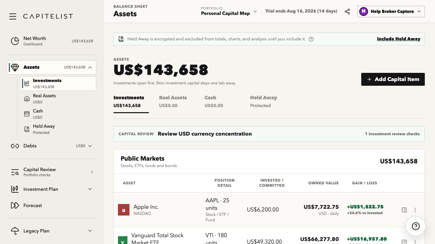Image resolution: width=435 pixels, height=244 pixels.
Task: Open the Forecast page
Action: (x=51, y=205)
